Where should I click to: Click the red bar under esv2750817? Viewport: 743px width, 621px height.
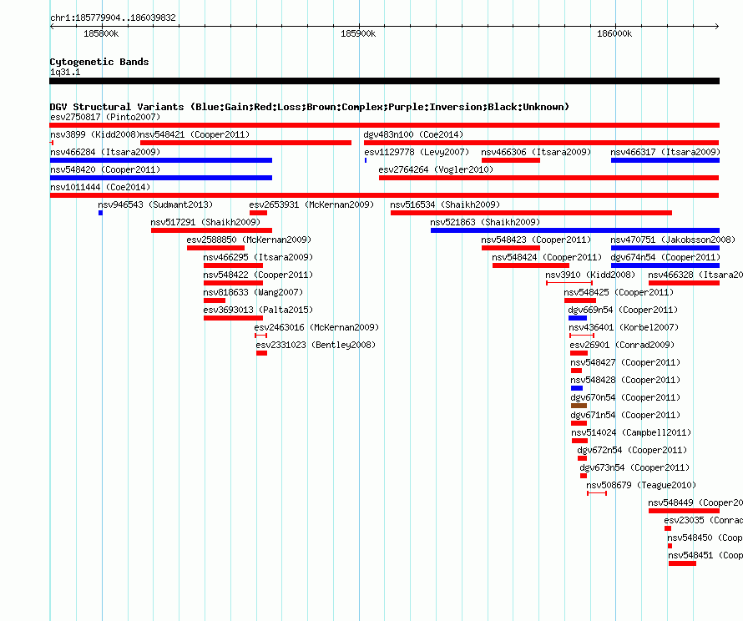pyautogui.click(x=384, y=125)
